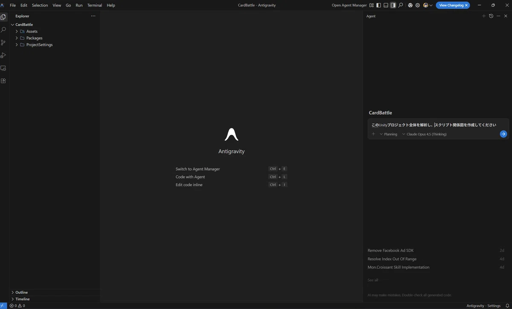512x309 pixels.
Task: Click See all conversations link
Action: (373, 280)
